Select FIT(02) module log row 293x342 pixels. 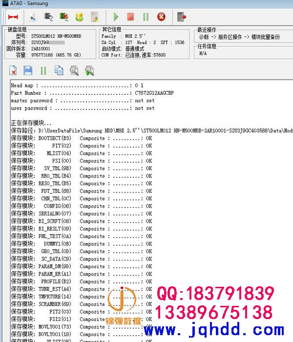coord(82,146)
